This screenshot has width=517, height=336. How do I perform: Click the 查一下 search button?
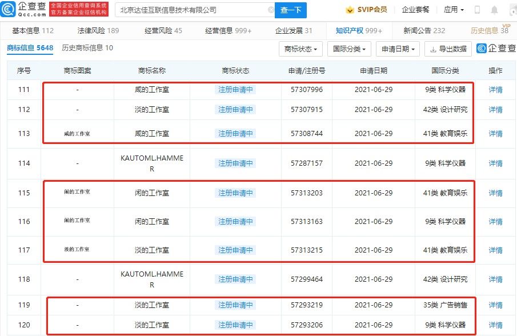tap(290, 10)
